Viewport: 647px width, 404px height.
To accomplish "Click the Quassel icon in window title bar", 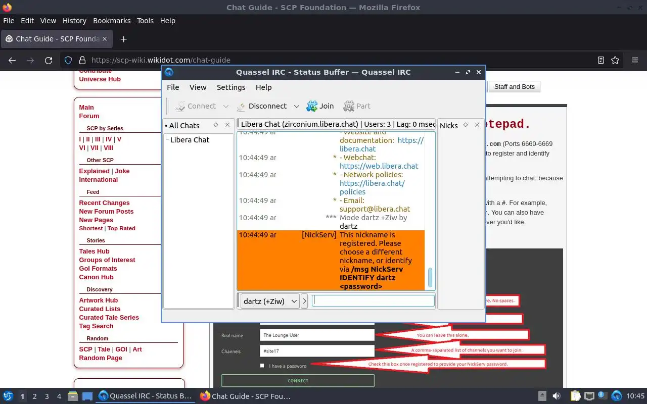I will coord(169,72).
